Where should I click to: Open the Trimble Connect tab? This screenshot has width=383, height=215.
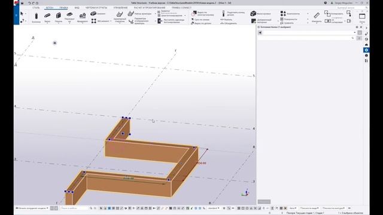tap(181, 8)
